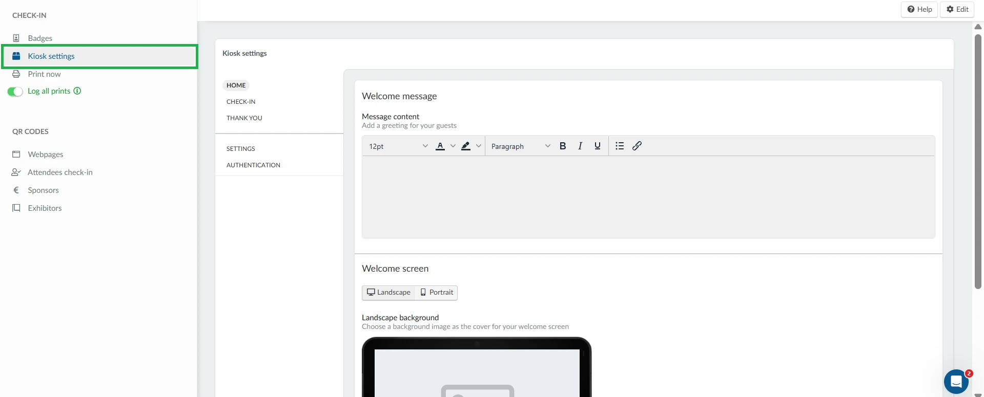Switch to the THANK YOU kiosk tab

pos(244,118)
